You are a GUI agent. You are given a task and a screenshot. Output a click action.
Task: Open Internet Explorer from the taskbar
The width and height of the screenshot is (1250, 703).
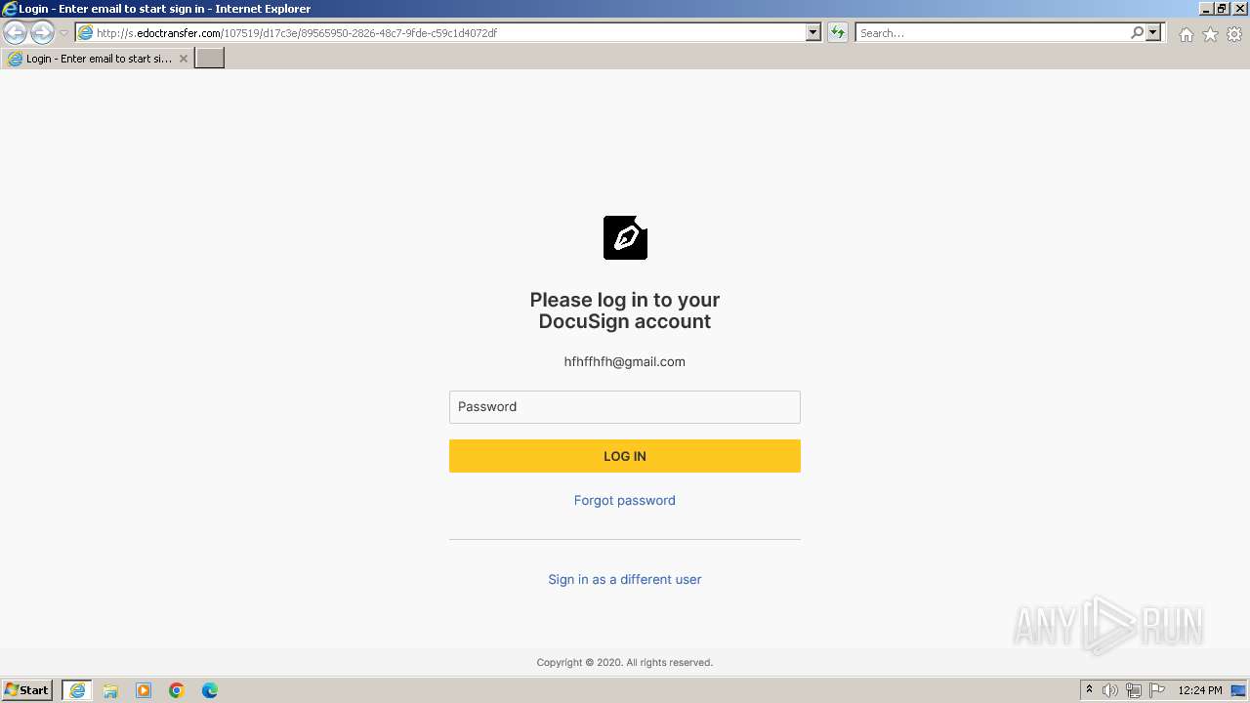coord(77,690)
